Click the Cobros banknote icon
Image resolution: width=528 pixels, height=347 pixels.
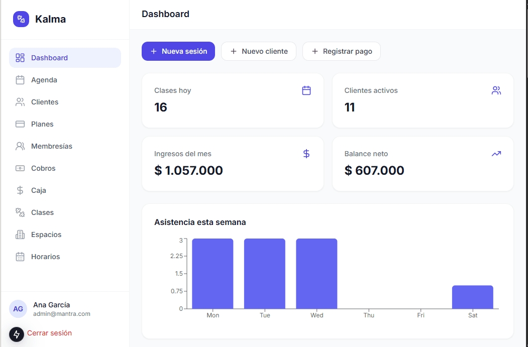pyautogui.click(x=20, y=168)
